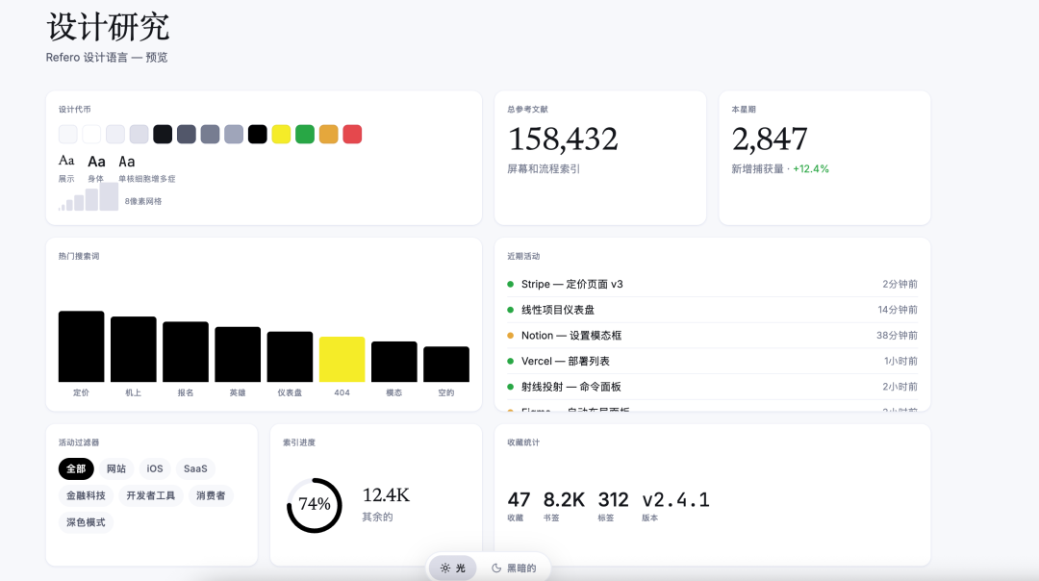Click the +12.4% growth value
1039x581 pixels.
point(811,169)
